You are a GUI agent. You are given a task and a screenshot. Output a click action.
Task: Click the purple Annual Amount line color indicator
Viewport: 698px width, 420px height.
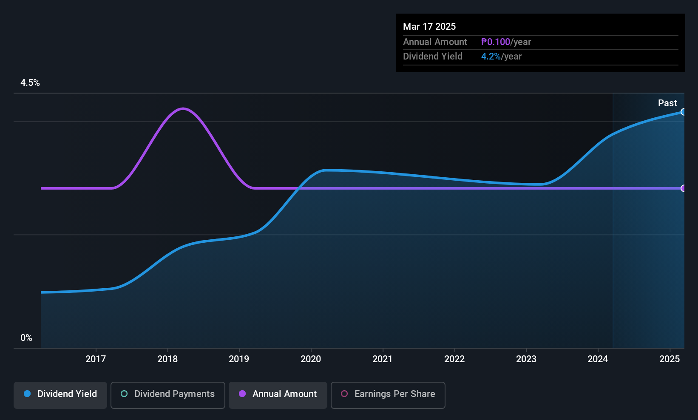tap(242, 394)
